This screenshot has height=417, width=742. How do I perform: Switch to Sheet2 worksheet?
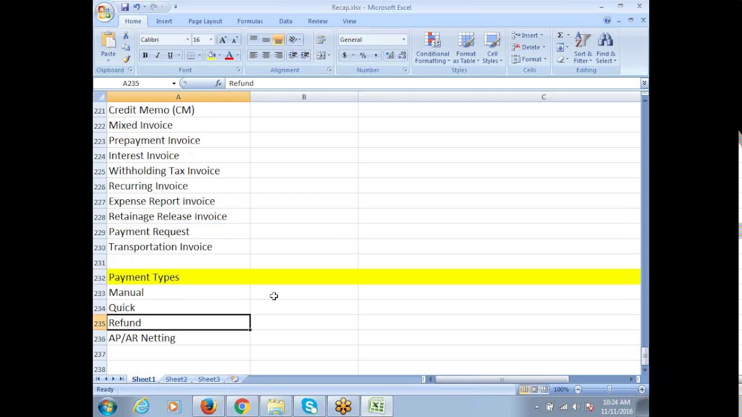pyautogui.click(x=176, y=379)
